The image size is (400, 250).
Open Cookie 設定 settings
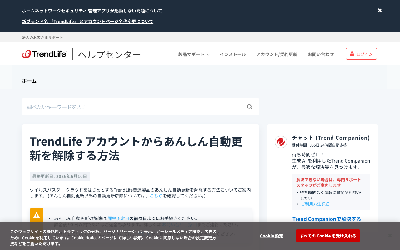pos(272,236)
